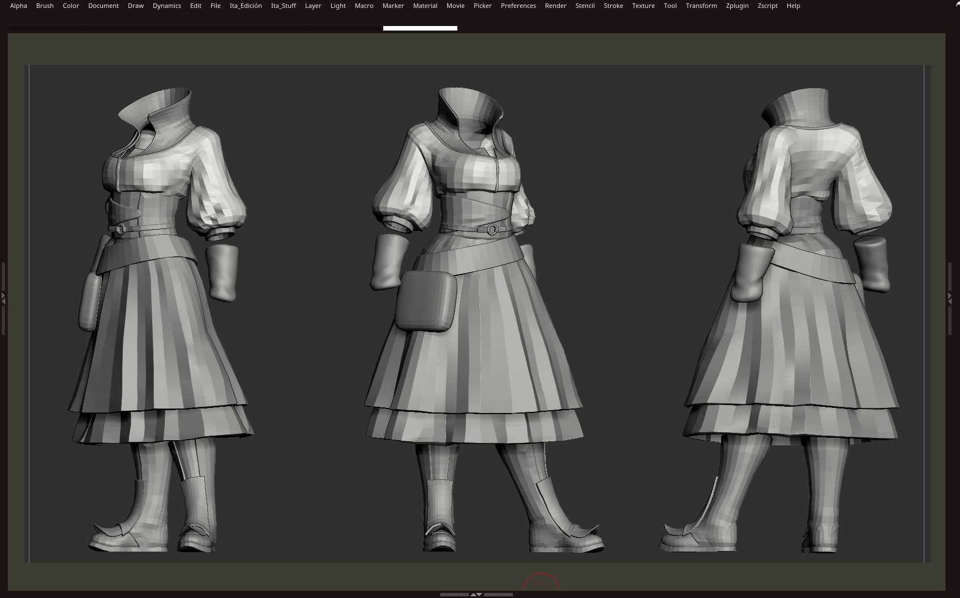This screenshot has width=960, height=598.
Task: Open the Macro menu
Action: coord(364,6)
